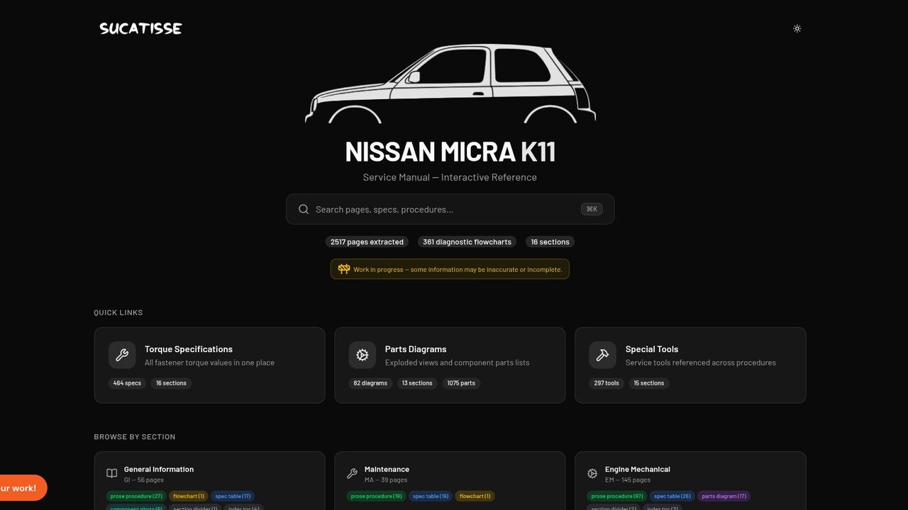908x510 pixels.
Task: Click the Nissan Micra car silhouette image
Action: (450, 84)
